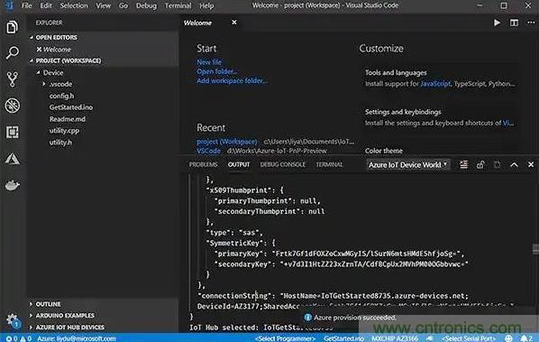The image size is (539, 342).
Task: Open the Terminal menu
Action: (178, 5)
